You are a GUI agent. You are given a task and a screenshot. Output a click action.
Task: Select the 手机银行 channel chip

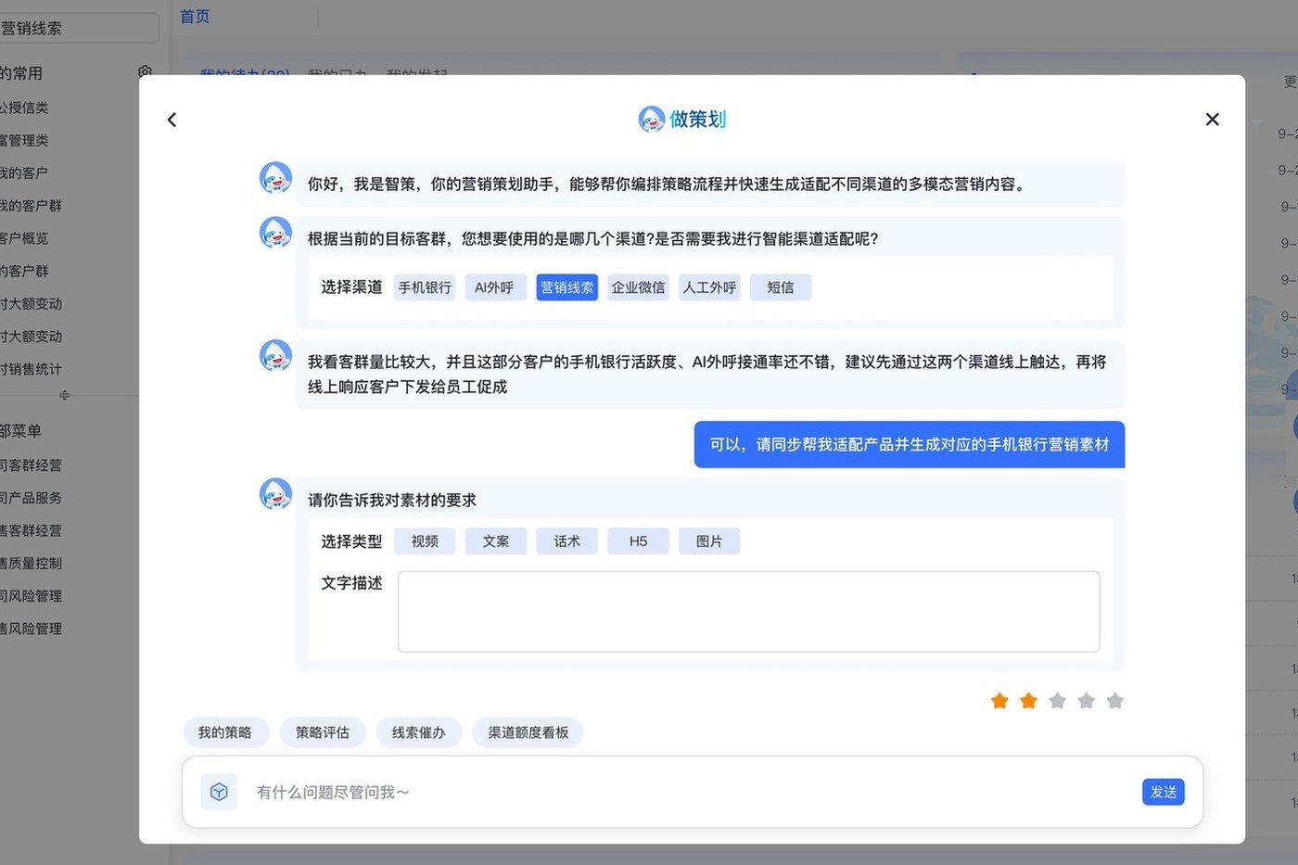pyautogui.click(x=425, y=287)
